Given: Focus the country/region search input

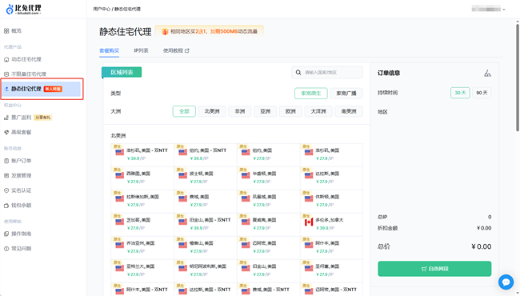Looking at the screenshot, I should point(327,72).
